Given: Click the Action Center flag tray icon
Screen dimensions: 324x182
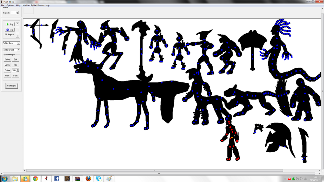Looking at the screenshot, I should coord(301,179).
